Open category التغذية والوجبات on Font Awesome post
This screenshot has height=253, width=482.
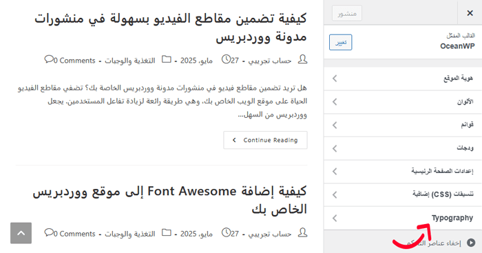[x=129, y=234]
